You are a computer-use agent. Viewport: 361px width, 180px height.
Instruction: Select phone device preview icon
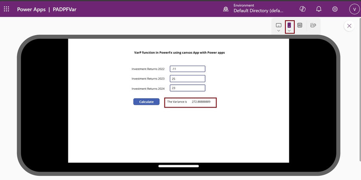(289, 25)
